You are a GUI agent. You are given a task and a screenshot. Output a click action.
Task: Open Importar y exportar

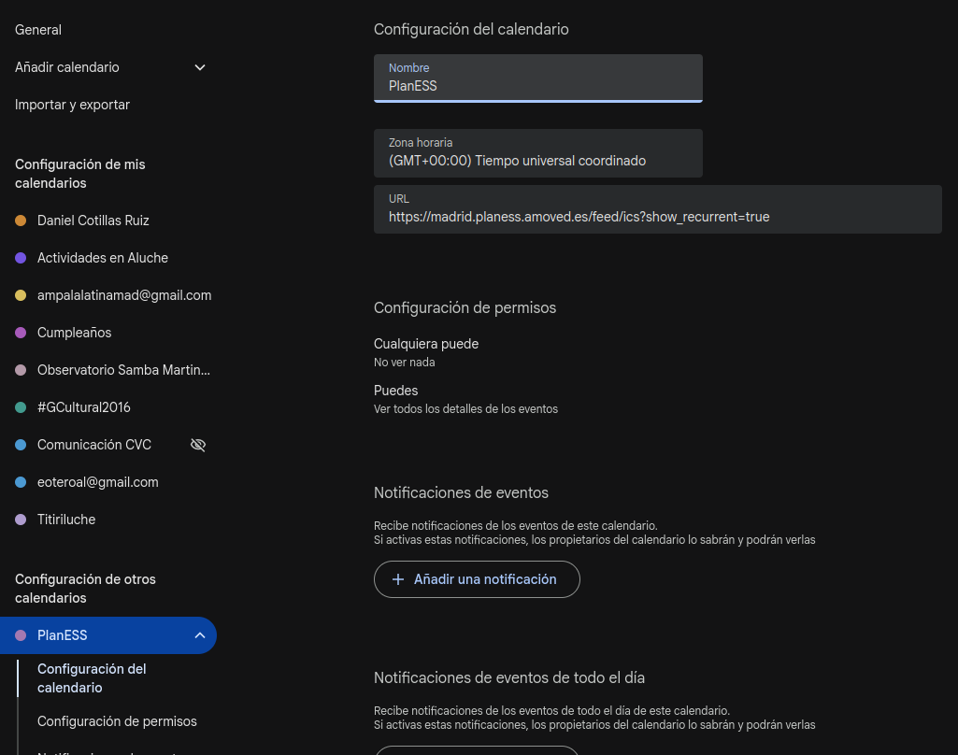pos(72,105)
